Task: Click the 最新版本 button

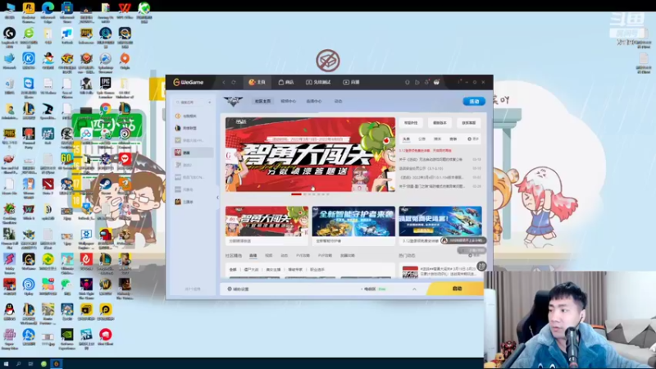Action: (440, 123)
